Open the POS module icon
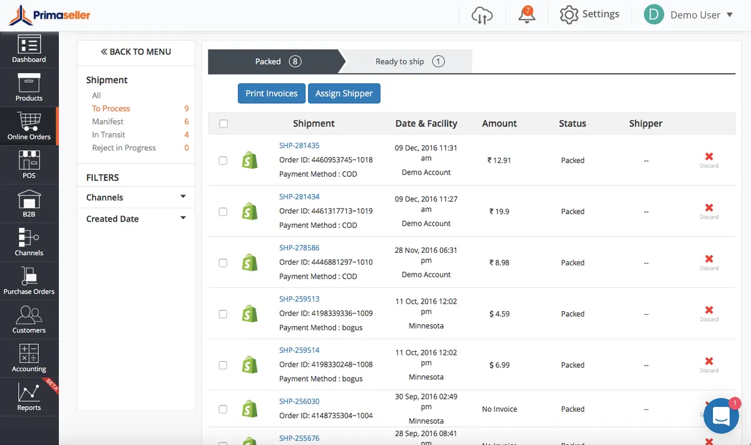 [x=29, y=165]
